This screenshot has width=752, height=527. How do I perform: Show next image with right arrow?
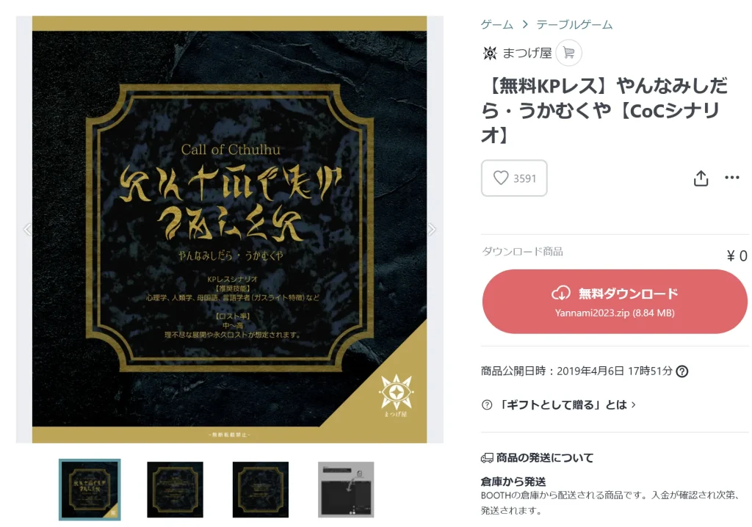coord(432,230)
